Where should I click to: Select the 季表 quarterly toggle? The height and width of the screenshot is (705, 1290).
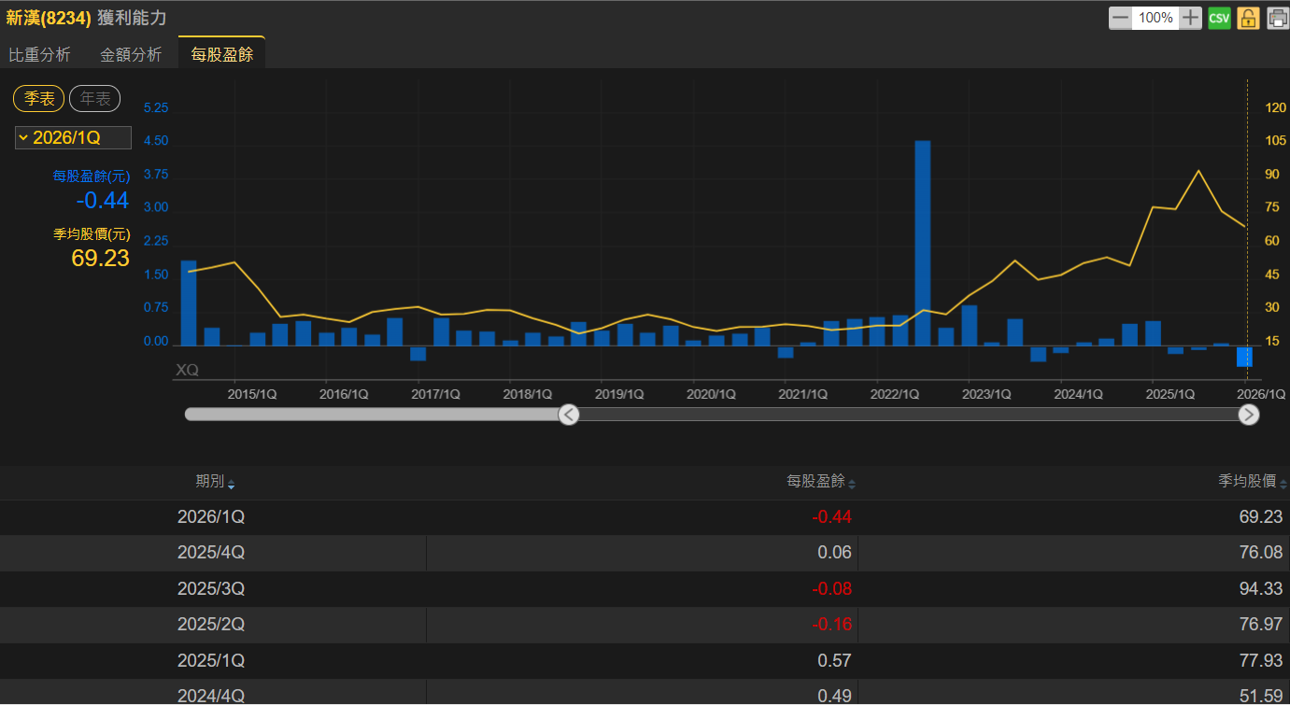pyautogui.click(x=39, y=98)
